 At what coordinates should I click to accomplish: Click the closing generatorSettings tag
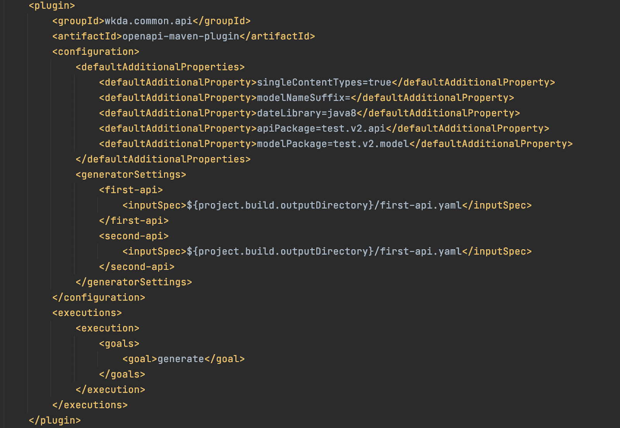(x=134, y=282)
